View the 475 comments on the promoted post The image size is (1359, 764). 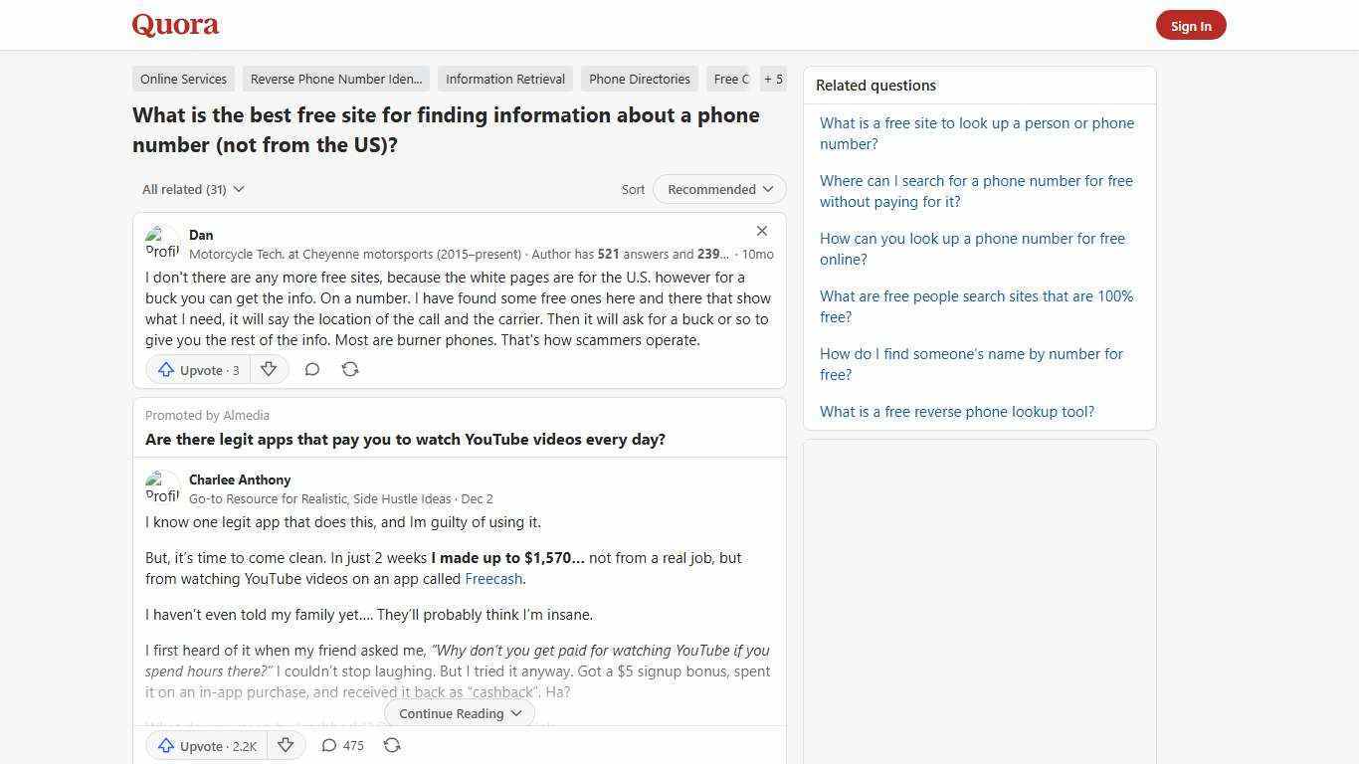click(341, 745)
